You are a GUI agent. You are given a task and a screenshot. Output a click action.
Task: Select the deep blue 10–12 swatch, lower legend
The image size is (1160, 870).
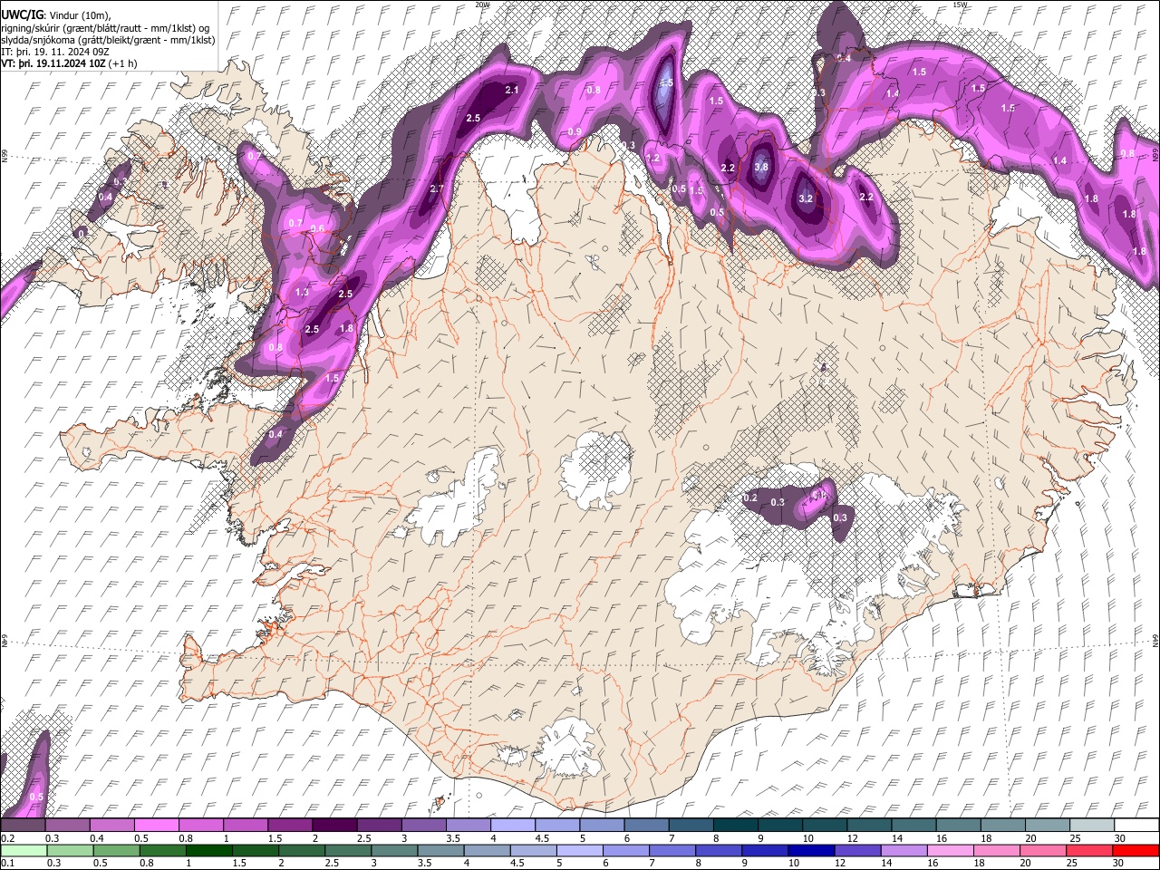click(x=811, y=850)
